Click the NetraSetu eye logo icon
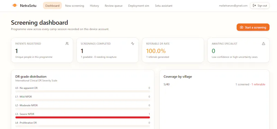The width and height of the screenshot is (277, 129). coord(15,6)
